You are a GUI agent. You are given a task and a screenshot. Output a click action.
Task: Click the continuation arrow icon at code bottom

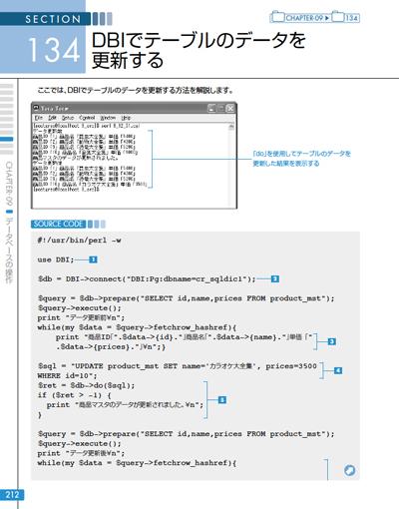coord(349,470)
